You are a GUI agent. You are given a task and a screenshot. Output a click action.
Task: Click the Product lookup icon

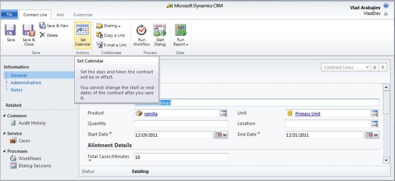pyautogui.click(x=224, y=114)
